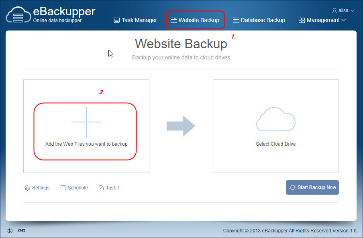The width and height of the screenshot is (363, 238).
Task: Click the eBackupper brand name text
Action: pyautogui.click(x=64, y=12)
